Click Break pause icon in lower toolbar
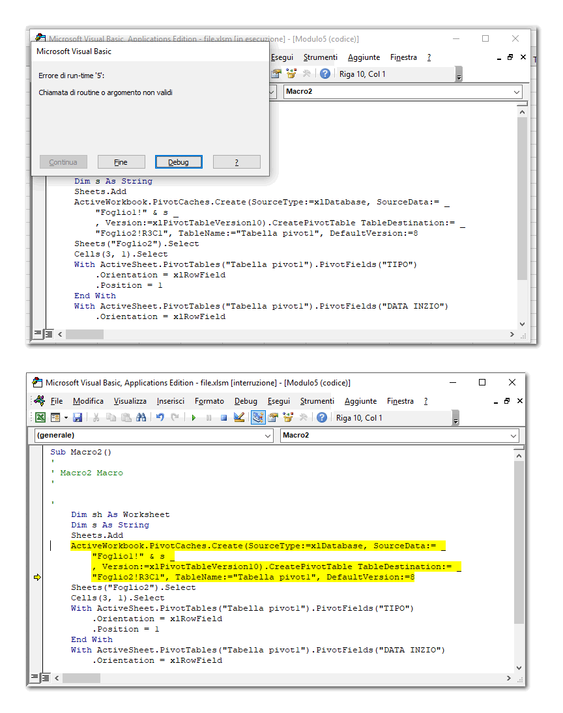Screen dimensions: 563x713 point(209,417)
